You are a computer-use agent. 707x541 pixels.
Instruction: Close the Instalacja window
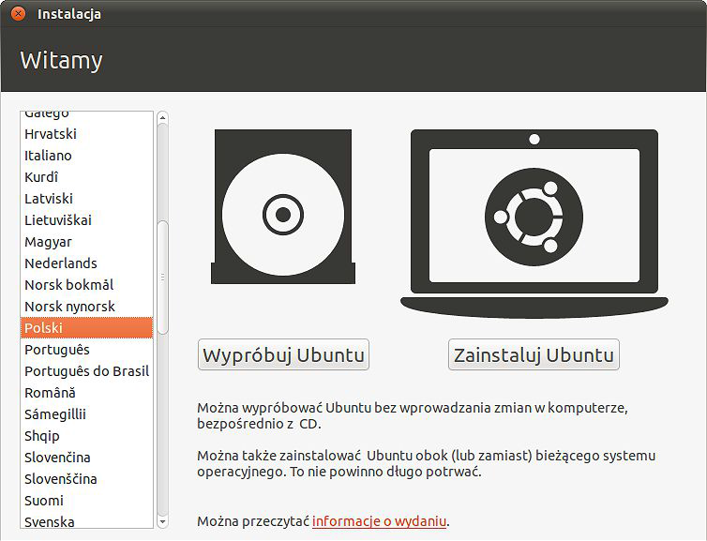click(18, 13)
